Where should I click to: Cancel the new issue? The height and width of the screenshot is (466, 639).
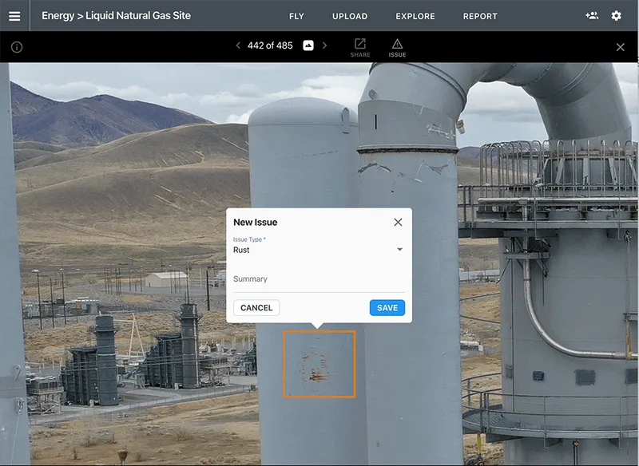click(256, 307)
